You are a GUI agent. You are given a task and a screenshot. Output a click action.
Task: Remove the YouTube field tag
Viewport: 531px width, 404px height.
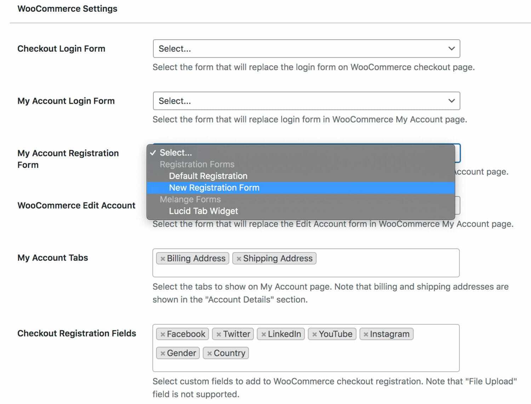click(314, 334)
